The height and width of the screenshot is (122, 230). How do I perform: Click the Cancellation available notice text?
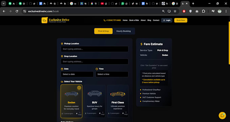[154, 81]
